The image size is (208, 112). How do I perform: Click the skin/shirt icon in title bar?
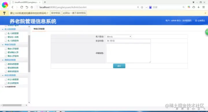pyautogui.click(x=193, y=2)
